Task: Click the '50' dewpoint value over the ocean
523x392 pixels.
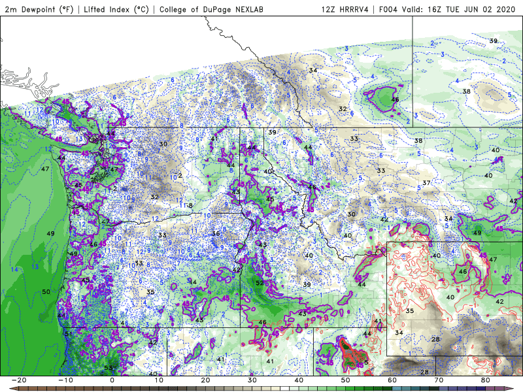Action: pos(46,291)
